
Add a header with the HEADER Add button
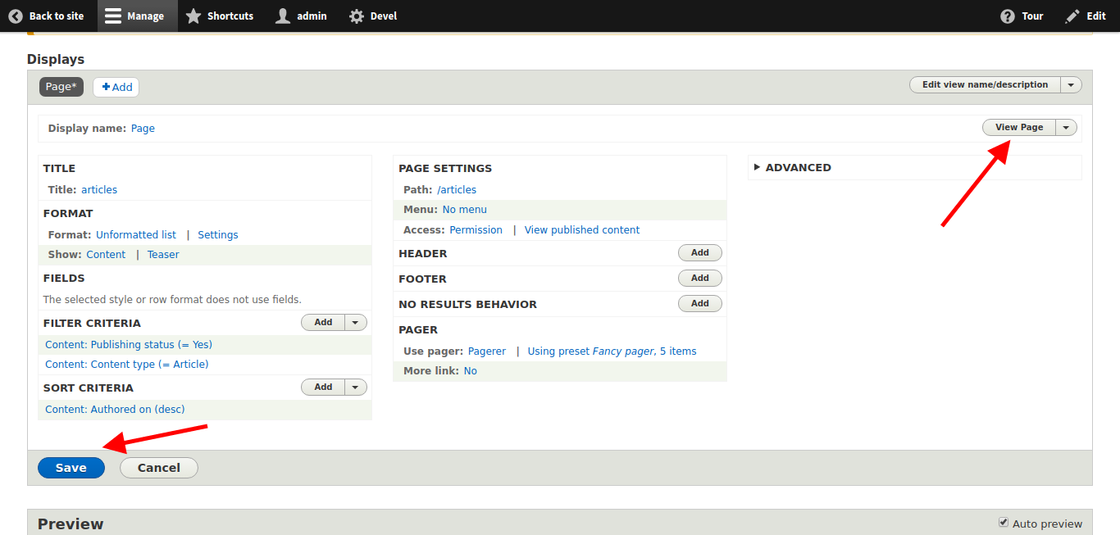pos(699,252)
